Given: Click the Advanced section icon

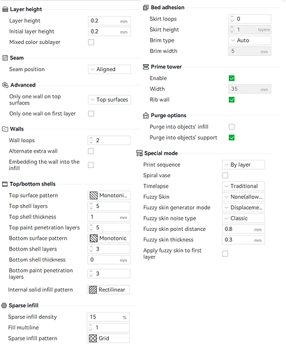Looking at the screenshot, I should click(5, 85).
